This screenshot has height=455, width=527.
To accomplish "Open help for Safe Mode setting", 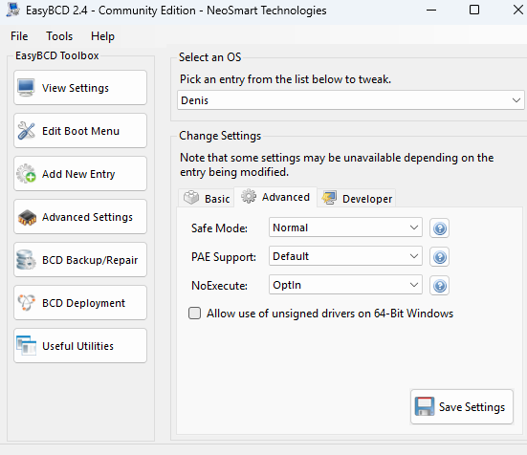I will (439, 228).
